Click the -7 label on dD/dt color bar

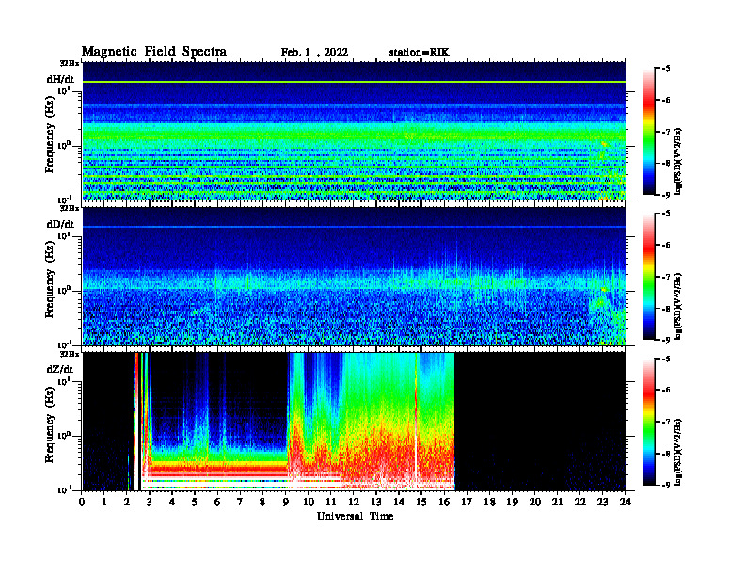click(666, 277)
